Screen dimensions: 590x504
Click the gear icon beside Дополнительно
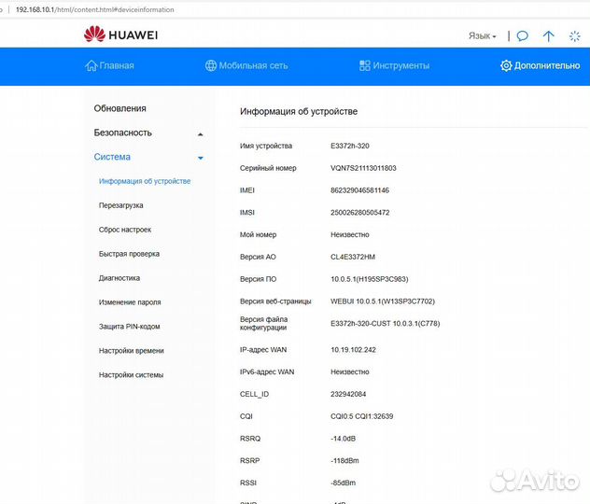coord(506,65)
